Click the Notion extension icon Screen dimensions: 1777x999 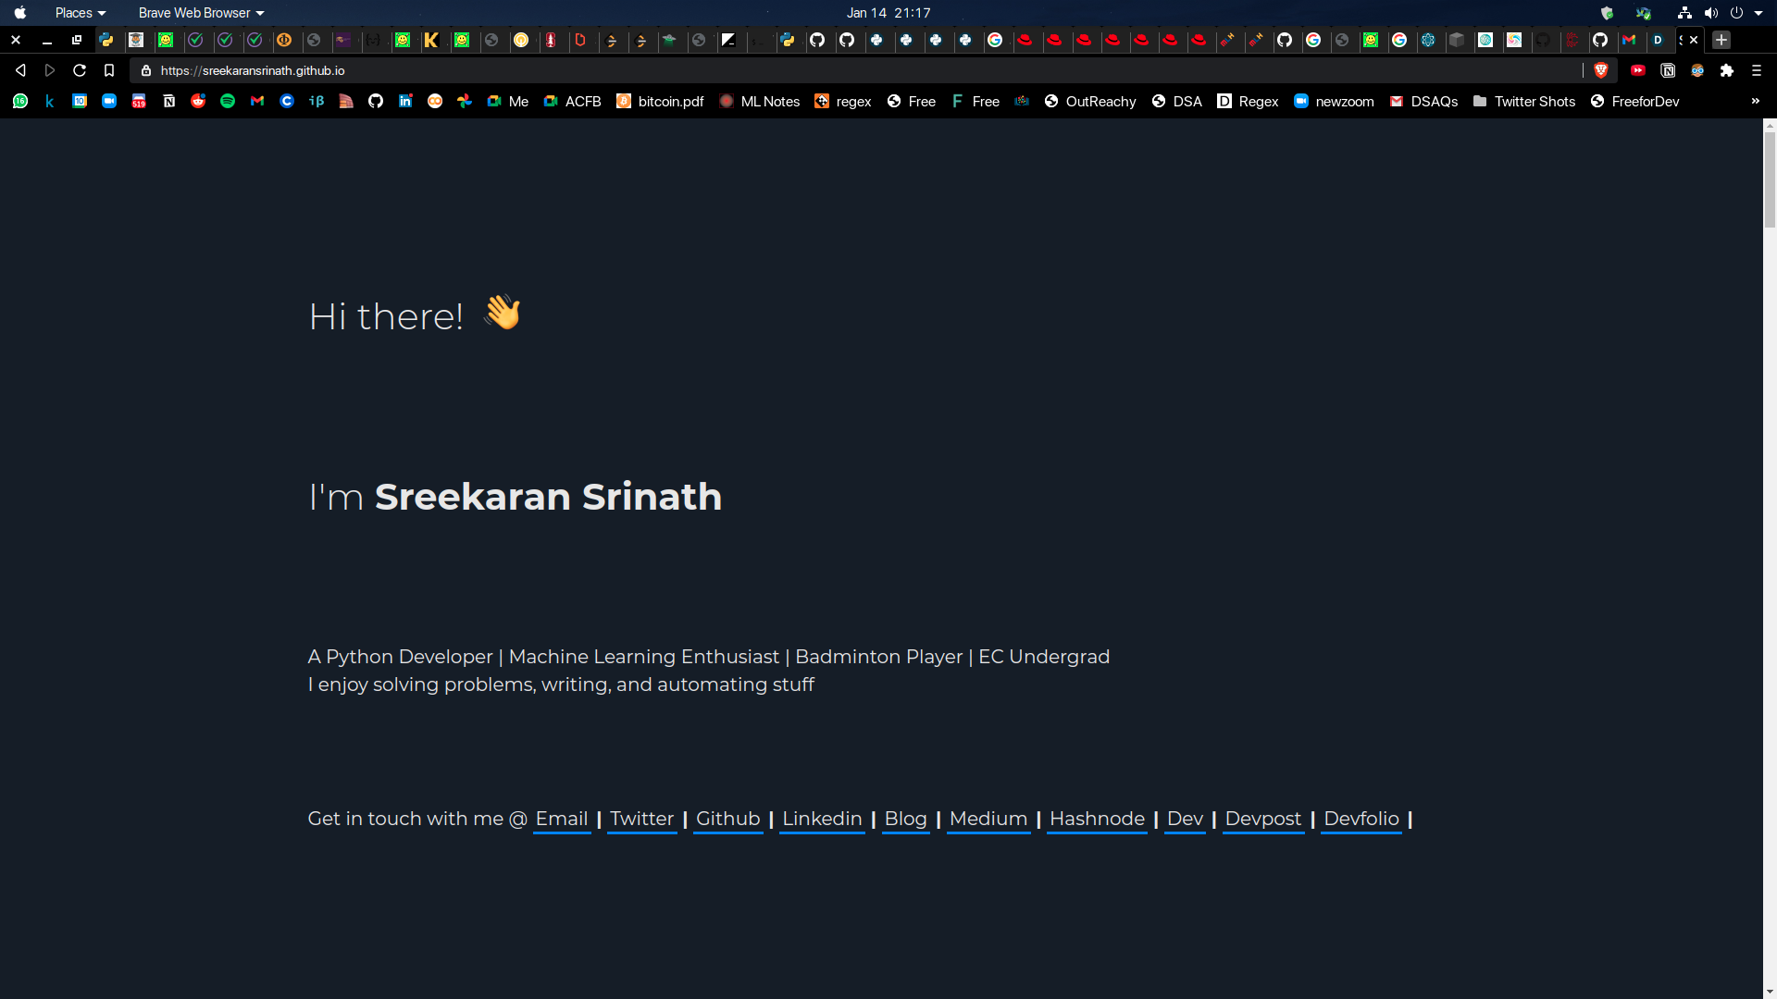(1668, 70)
